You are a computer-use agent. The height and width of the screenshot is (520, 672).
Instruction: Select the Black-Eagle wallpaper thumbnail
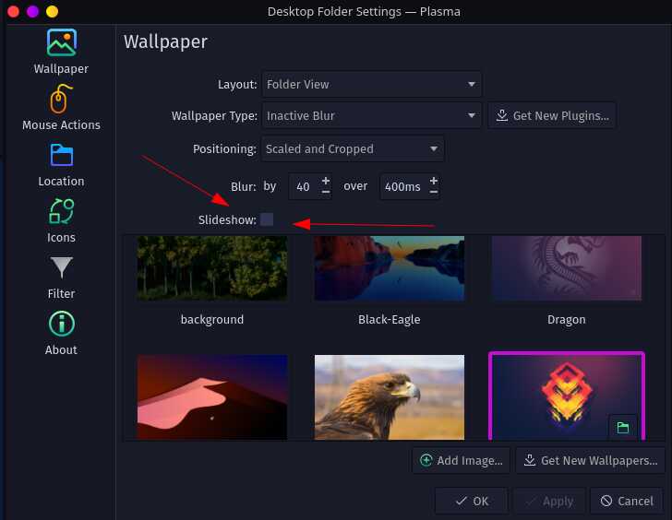[x=390, y=268]
